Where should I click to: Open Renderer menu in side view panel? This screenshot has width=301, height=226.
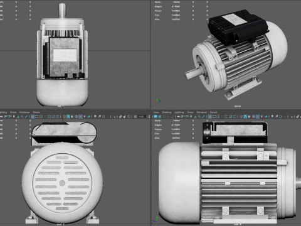(x=202, y=112)
